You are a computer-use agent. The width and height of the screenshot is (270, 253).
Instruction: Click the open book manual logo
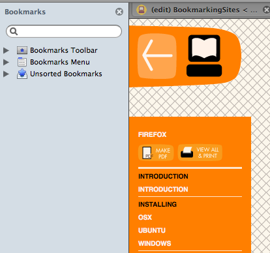pyautogui.click(x=204, y=55)
